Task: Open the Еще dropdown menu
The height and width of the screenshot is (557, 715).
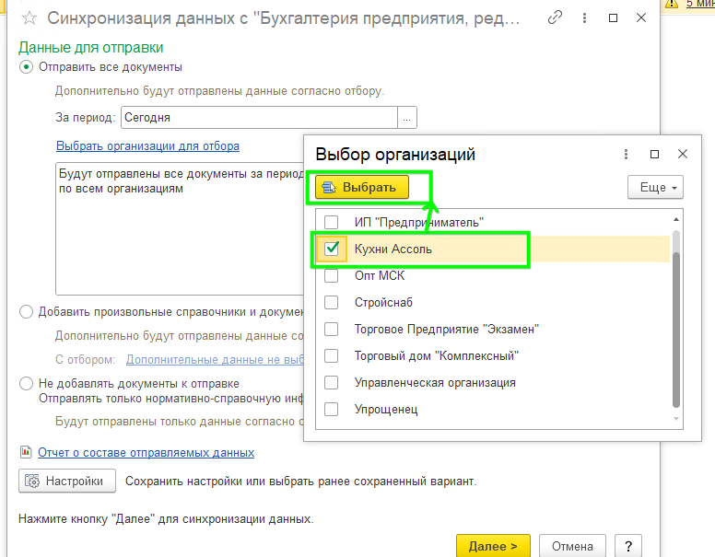Action: click(655, 187)
